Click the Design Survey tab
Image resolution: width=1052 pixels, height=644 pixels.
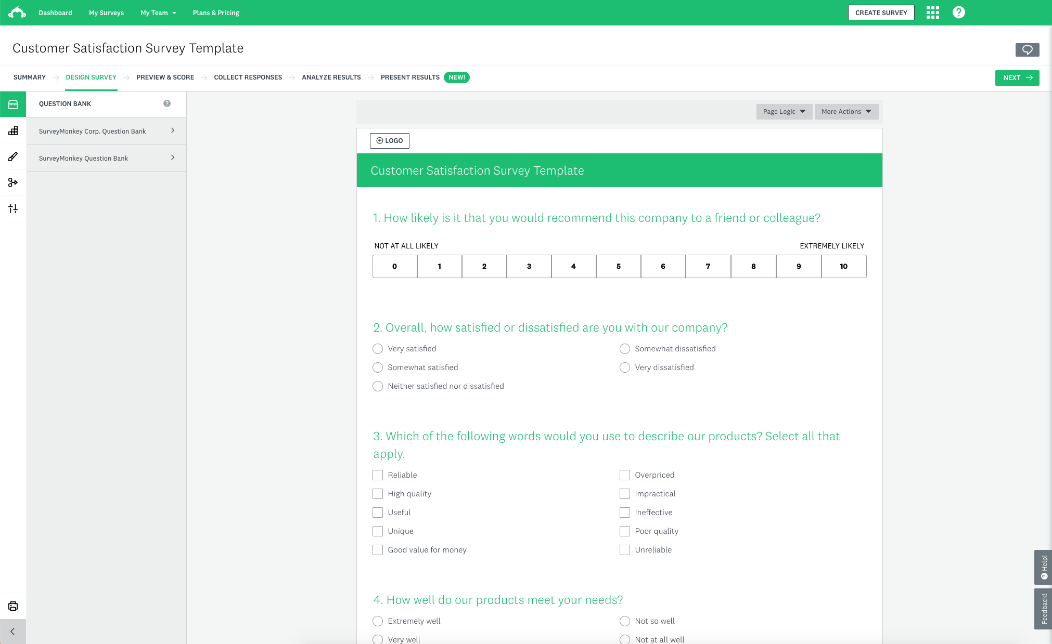coord(91,77)
